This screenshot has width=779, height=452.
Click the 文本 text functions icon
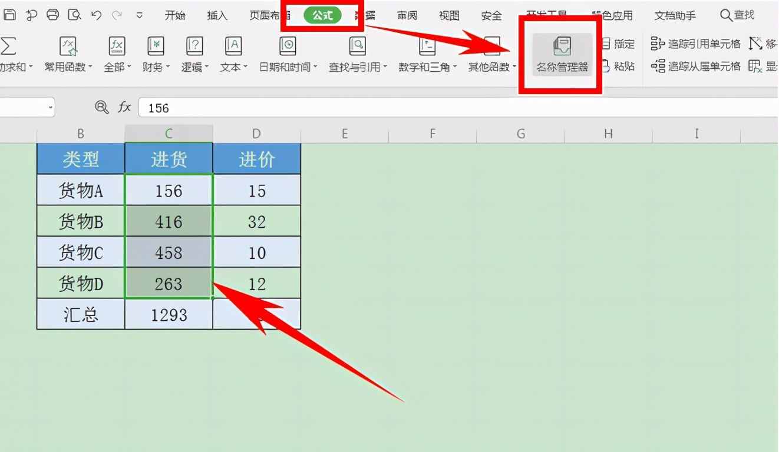click(233, 45)
